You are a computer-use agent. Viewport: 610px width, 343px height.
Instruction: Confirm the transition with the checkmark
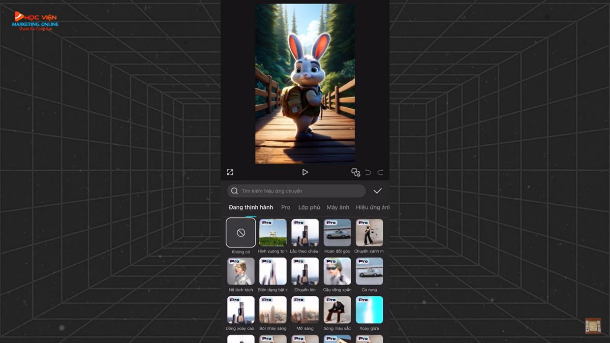pos(378,191)
